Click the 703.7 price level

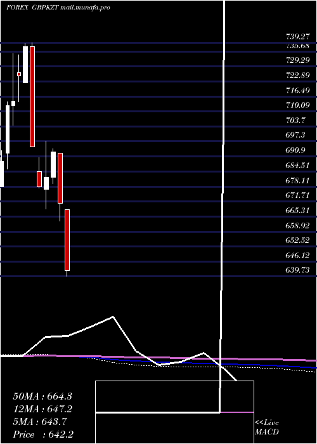pos(295,121)
